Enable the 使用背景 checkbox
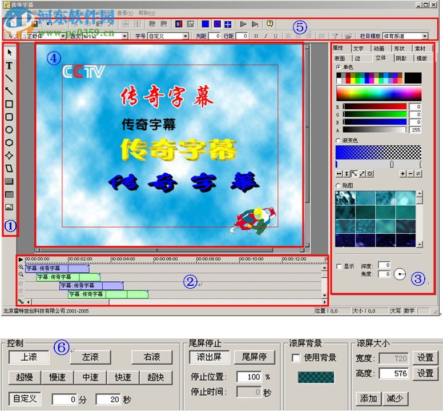 tap(296, 358)
